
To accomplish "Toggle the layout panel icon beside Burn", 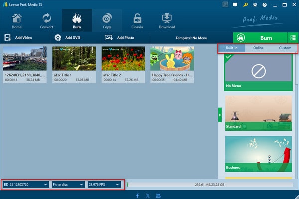I will click(293, 38).
